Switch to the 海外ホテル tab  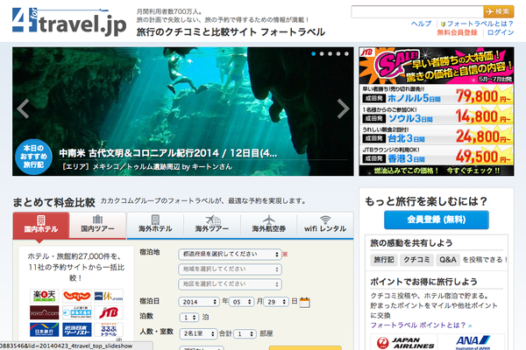[155, 225]
